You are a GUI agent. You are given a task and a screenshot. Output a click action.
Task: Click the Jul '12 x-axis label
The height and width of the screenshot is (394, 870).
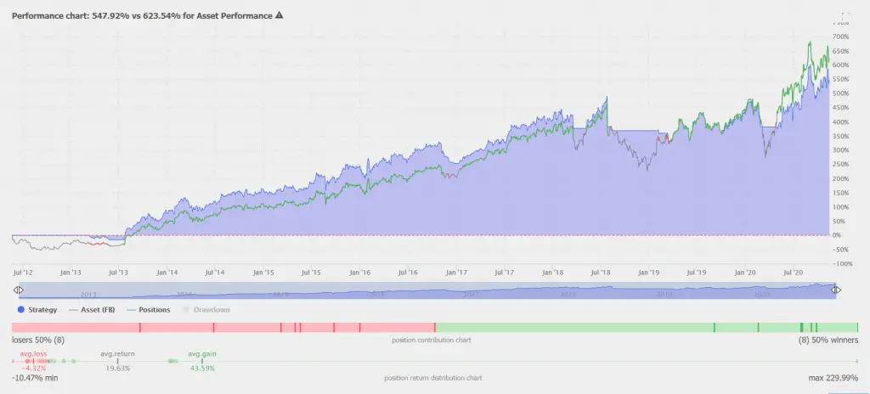coord(23,273)
